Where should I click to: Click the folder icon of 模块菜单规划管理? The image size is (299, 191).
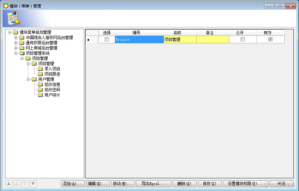15,32
